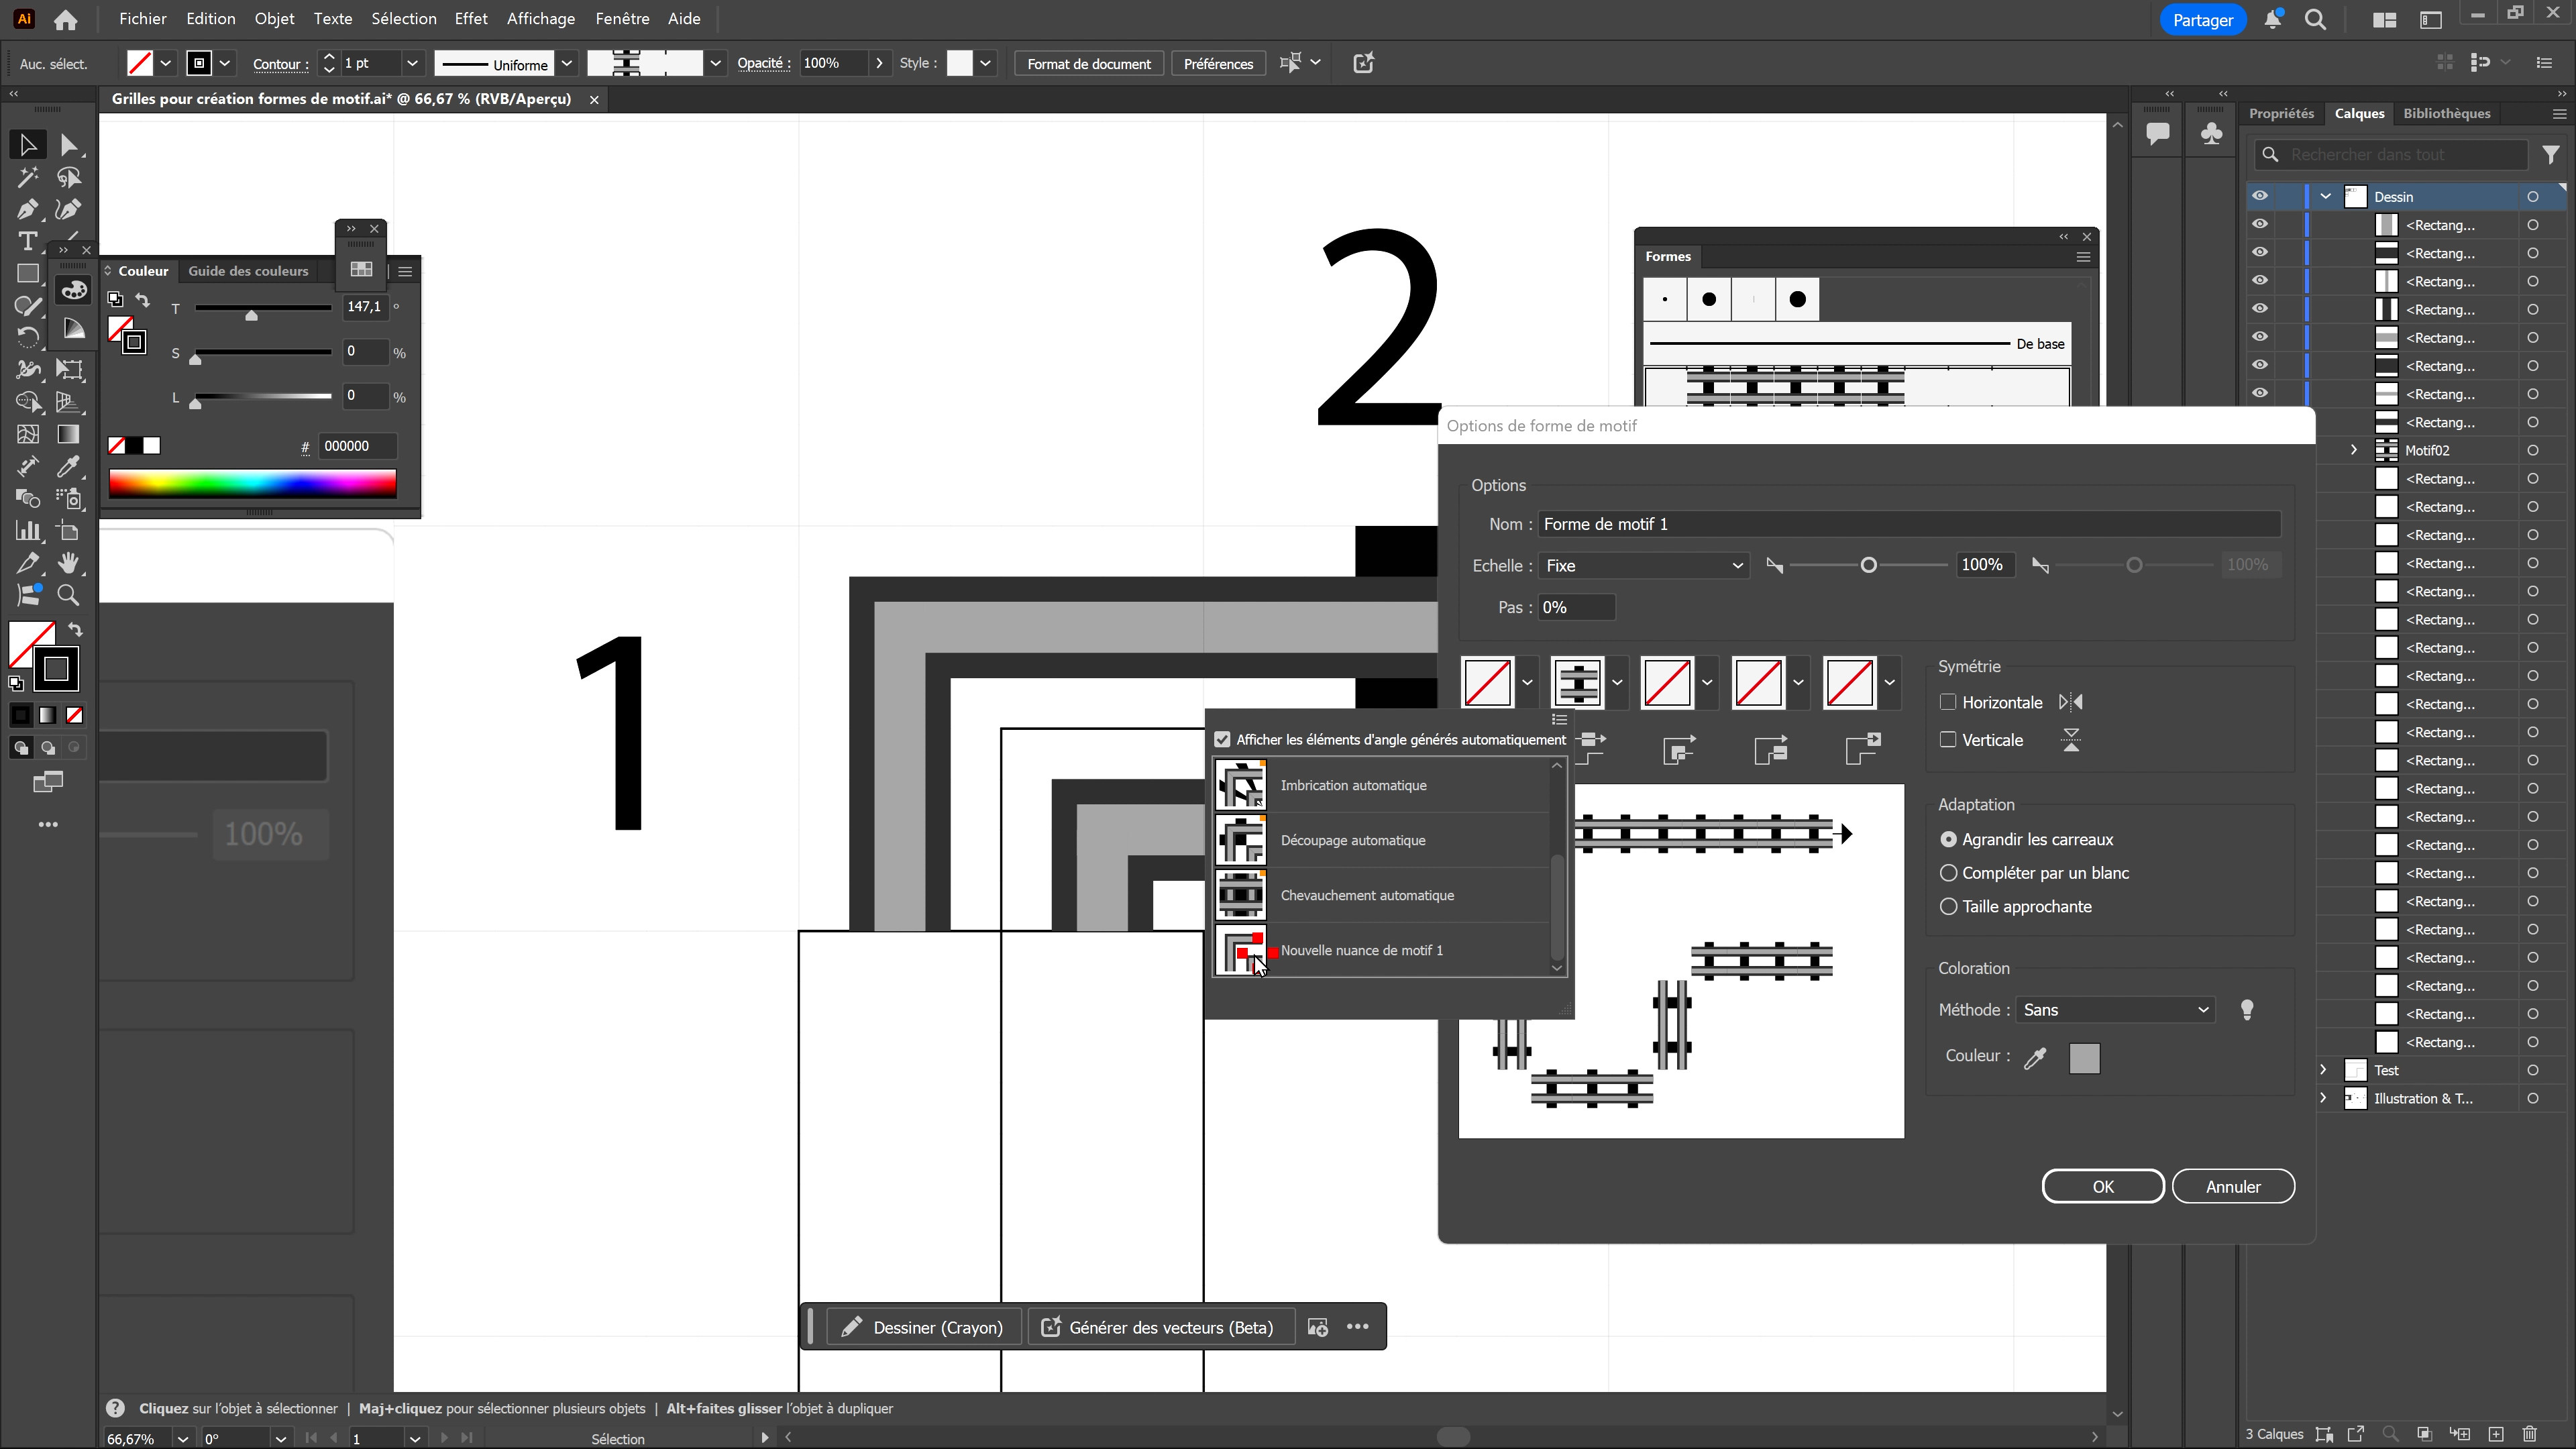The height and width of the screenshot is (1449, 2576).
Task: Select the Lasso tool
Action: 68,178
